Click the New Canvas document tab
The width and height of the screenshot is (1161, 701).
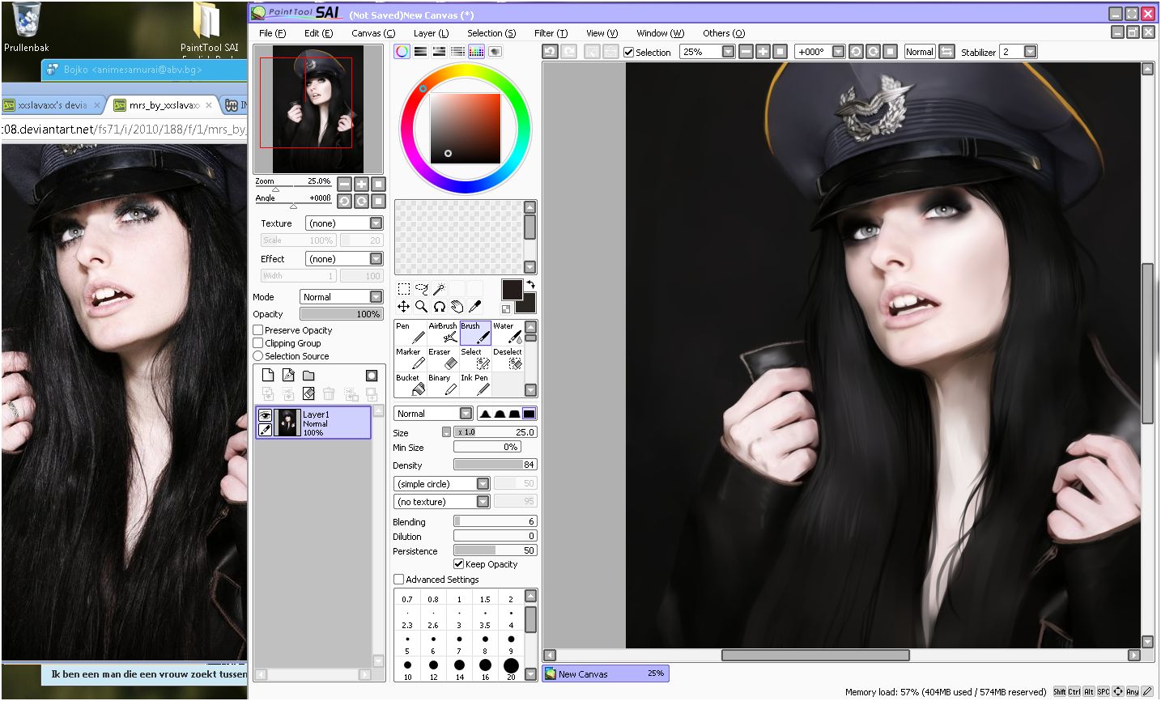click(606, 673)
